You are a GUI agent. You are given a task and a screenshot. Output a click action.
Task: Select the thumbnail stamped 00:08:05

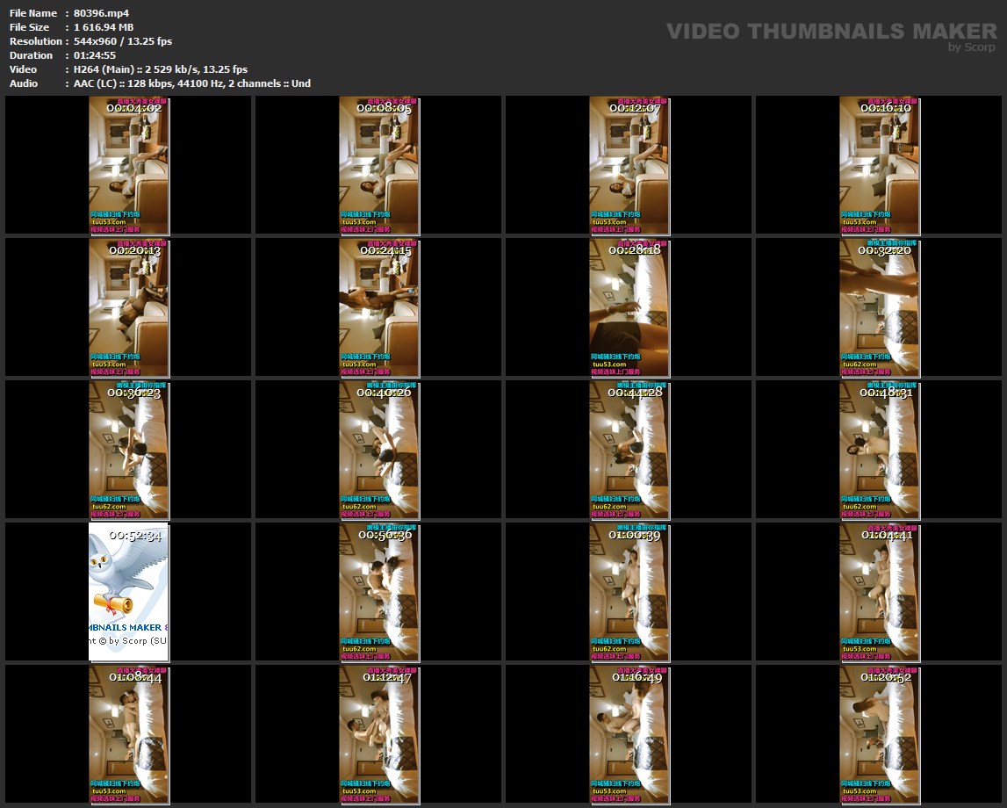[378, 166]
